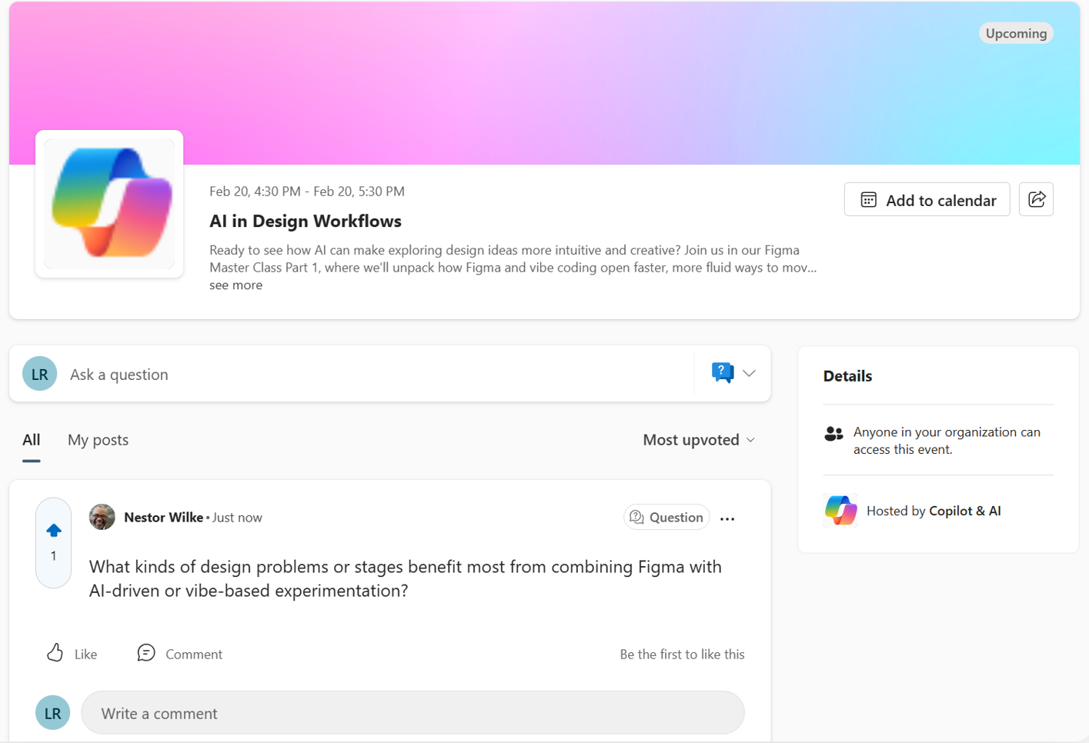The width and height of the screenshot is (1089, 743).
Task: Like Nestor Wilke's post
Action: (x=69, y=653)
